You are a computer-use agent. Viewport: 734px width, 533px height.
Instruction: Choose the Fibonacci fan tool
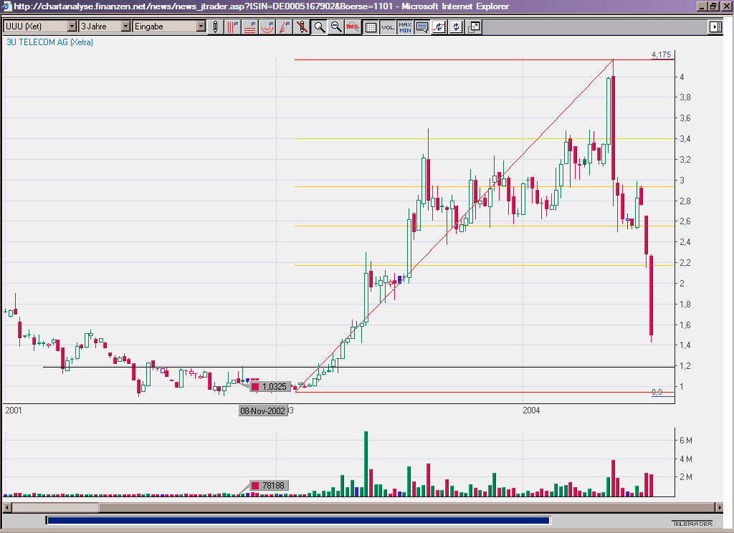pos(285,27)
